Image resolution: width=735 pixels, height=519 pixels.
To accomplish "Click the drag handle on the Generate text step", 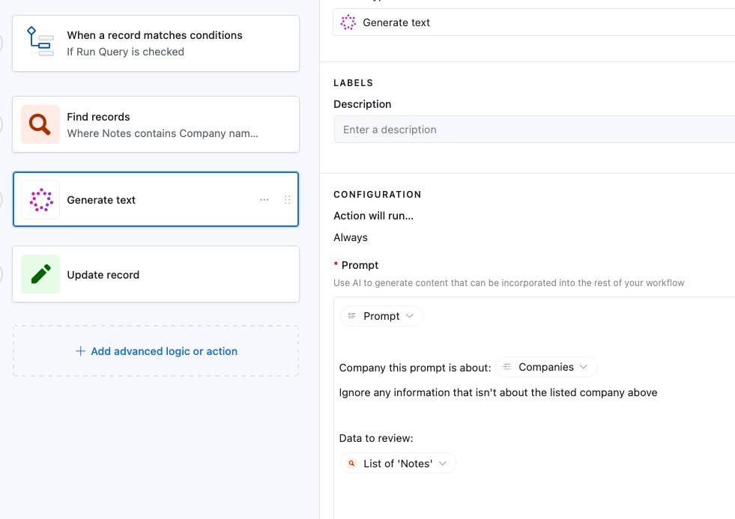I will point(287,200).
